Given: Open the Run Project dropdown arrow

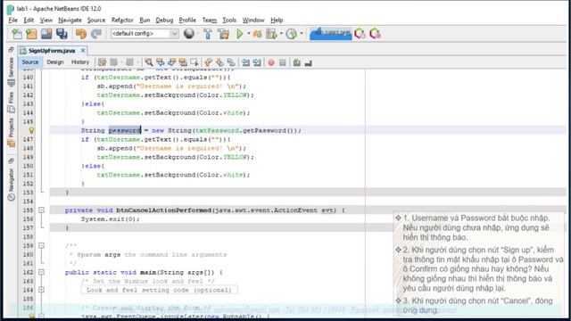Looking at the screenshot, I should click(x=249, y=34).
